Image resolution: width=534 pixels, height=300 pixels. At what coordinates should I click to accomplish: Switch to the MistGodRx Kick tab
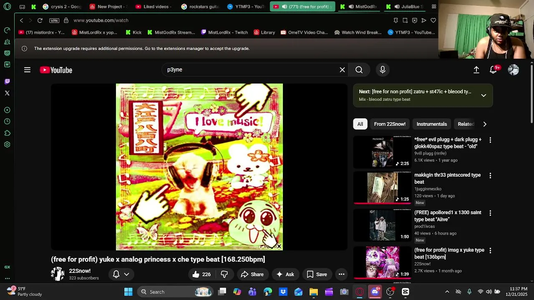pyautogui.click(x=359, y=7)
